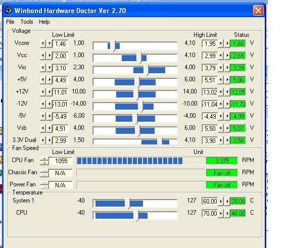Increase CPU temperature high limit
291x248 pixels.
(x=227, y=213)
